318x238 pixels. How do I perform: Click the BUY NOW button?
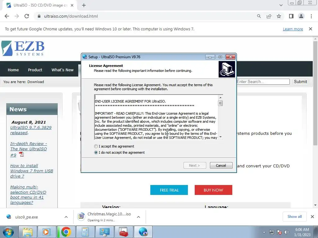coord(213,190)
